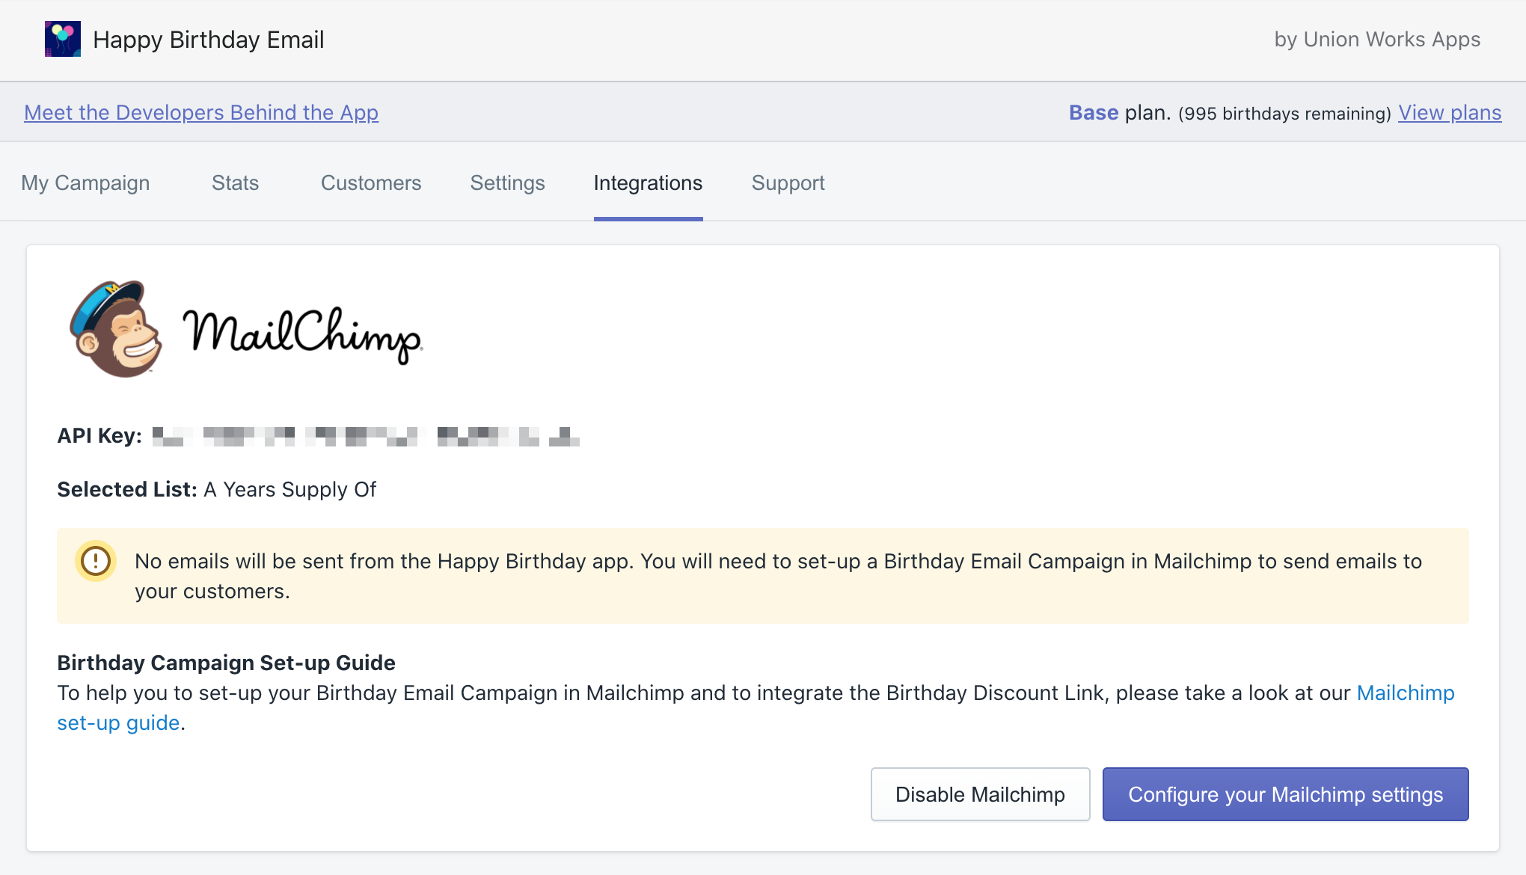
Task: Open the Support tab
Action: coord(788,183)
